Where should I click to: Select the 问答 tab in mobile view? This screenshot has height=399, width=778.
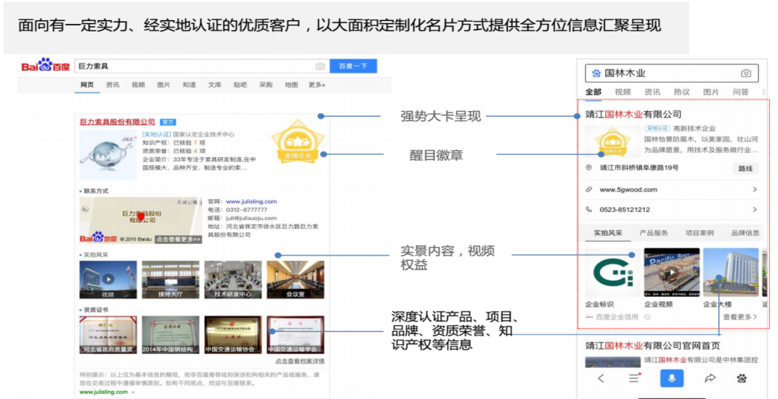[x=740, y=92]
